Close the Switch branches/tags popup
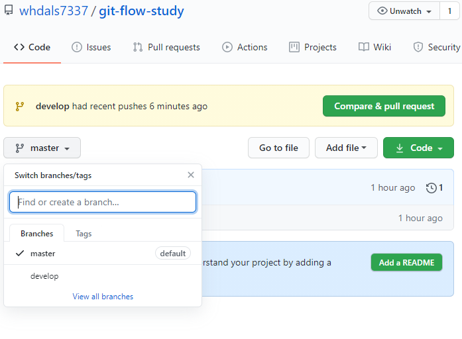The image size is (462, 339). [x=191, y=175]
